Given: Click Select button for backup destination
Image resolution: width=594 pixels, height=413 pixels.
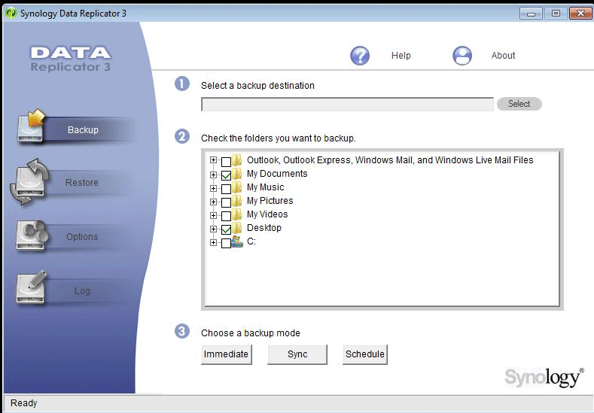Looking at the screenshot, I should tap(519, 104).
